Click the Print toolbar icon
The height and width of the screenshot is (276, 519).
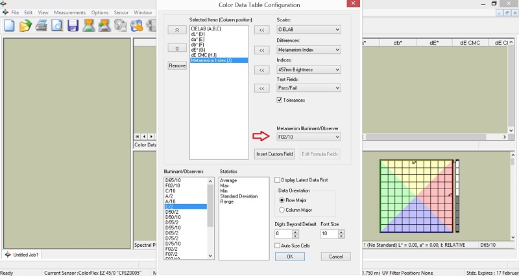(x=42, y=25)
